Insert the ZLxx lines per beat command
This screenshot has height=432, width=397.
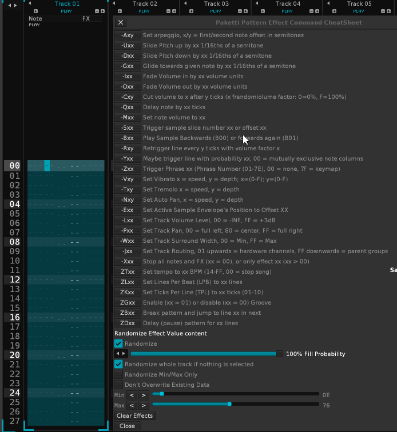[128, 282]
